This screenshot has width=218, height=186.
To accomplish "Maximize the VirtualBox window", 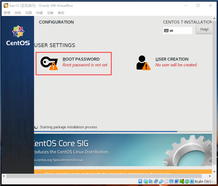I will point(198,5).
